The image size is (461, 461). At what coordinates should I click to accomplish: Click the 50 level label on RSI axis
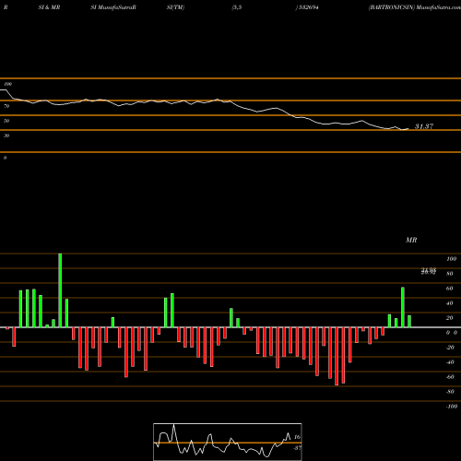(x=6, y=121)
